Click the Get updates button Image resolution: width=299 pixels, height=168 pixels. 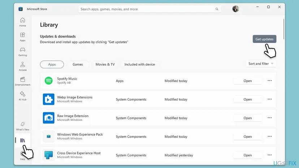pos(264,39)
